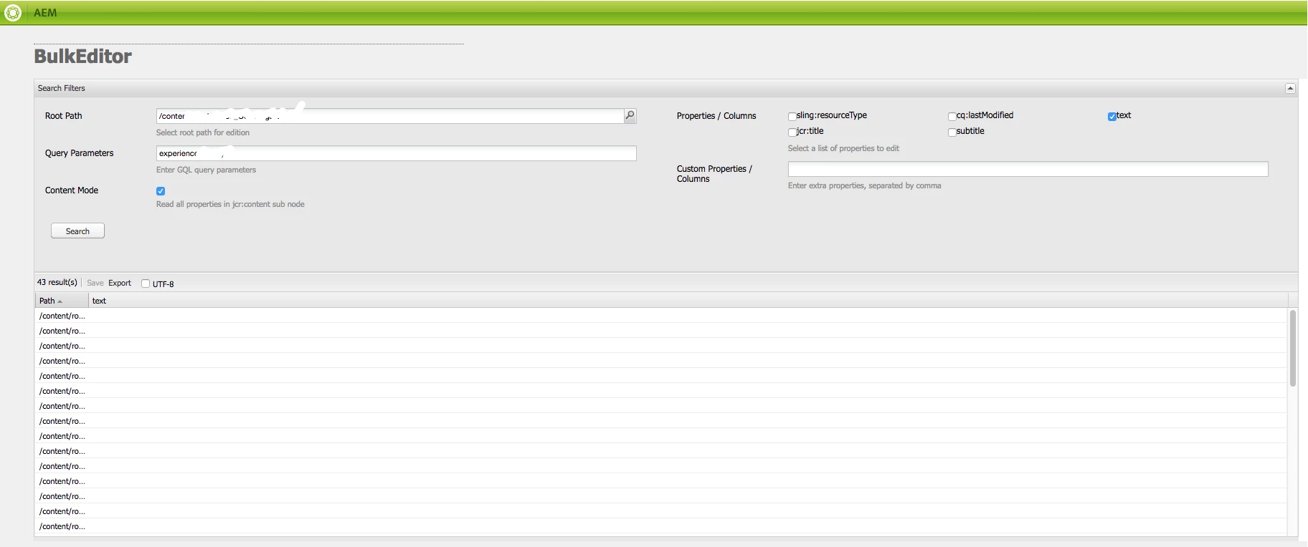This screenshot has width=1308, height=547.
Task: Enable the UTF-8 checkbox
Action: click(146, 284)
